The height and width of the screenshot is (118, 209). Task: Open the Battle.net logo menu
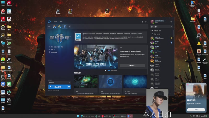[x=49, y=22]
